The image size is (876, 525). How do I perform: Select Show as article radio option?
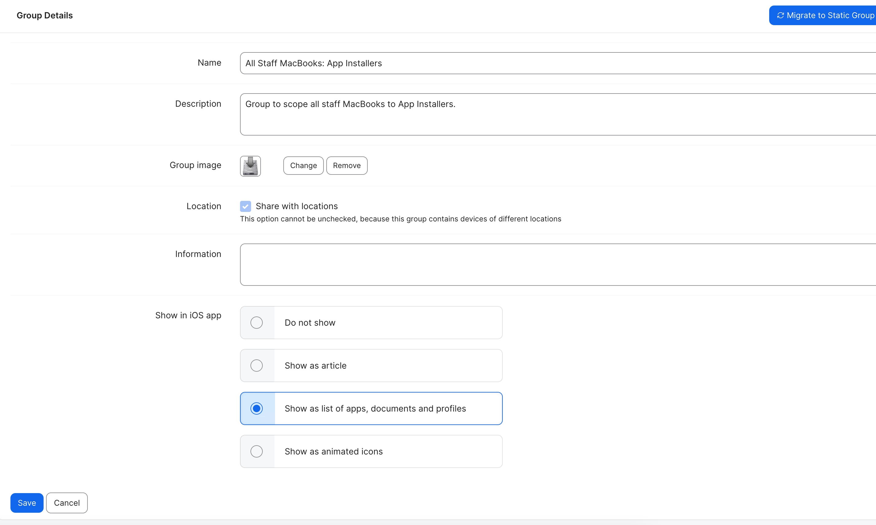(256, 366)
